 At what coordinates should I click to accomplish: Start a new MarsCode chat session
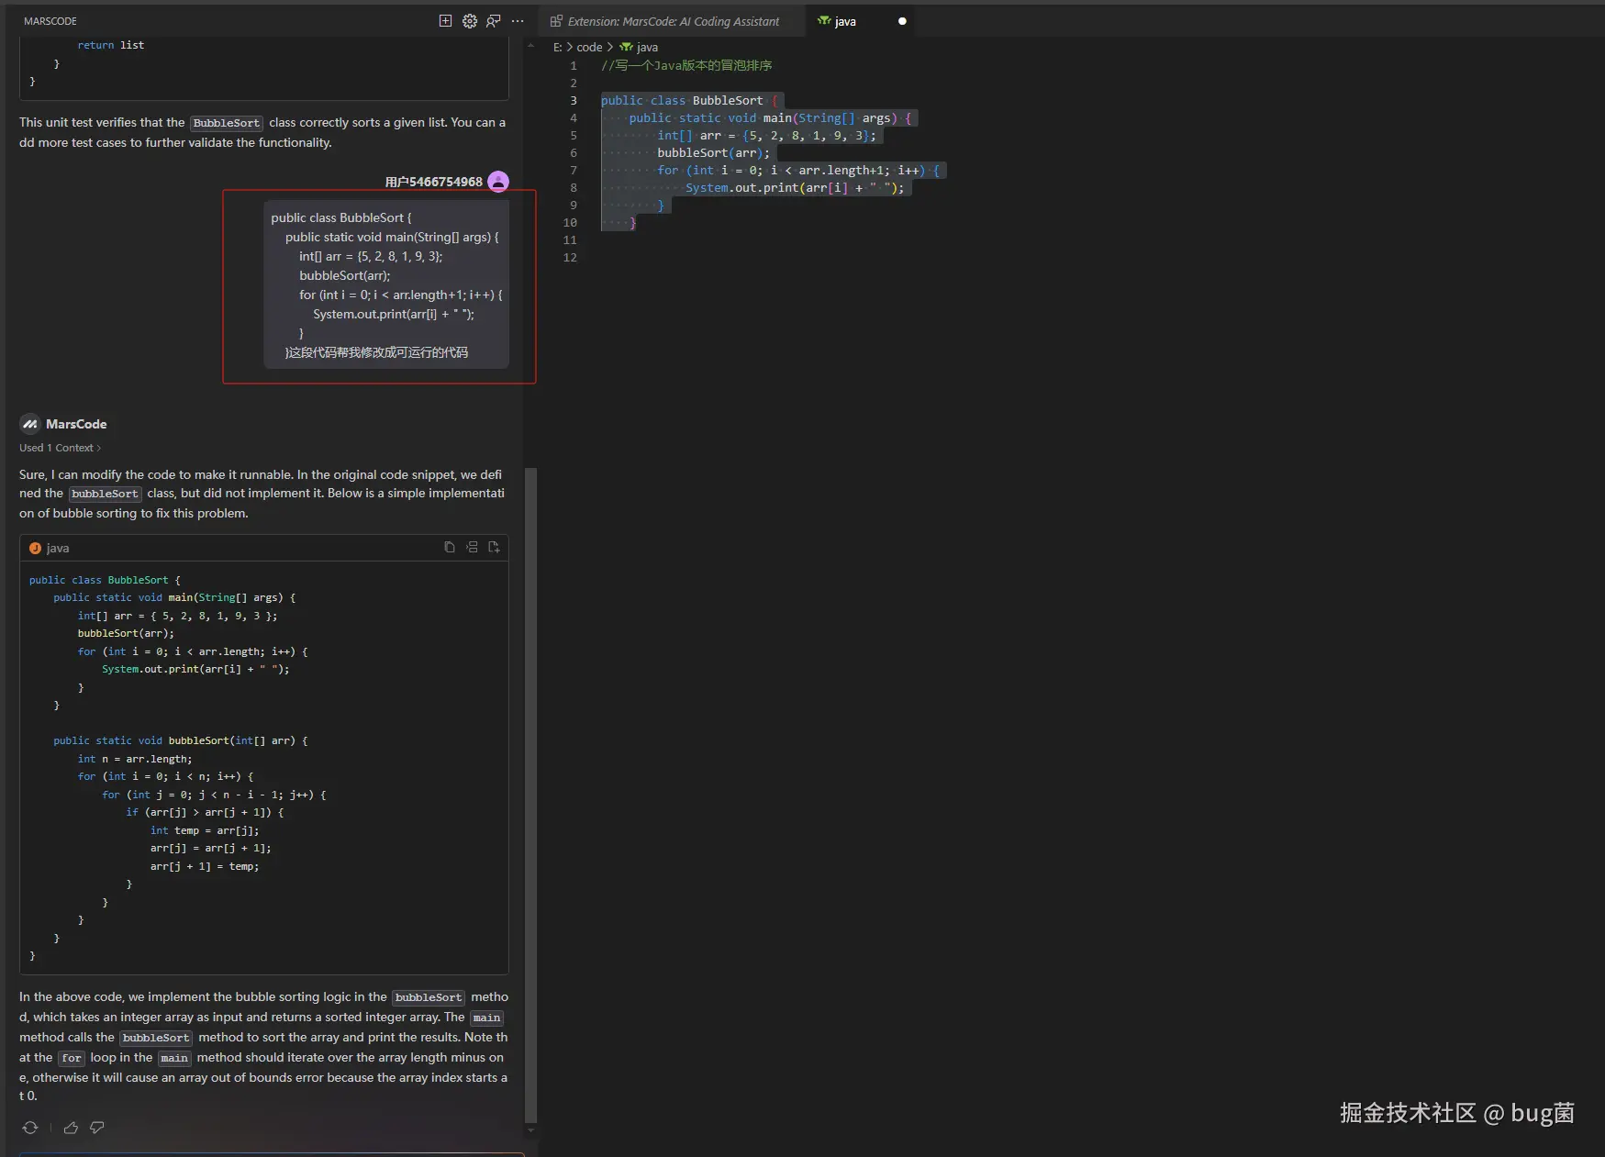pos(445,21)
